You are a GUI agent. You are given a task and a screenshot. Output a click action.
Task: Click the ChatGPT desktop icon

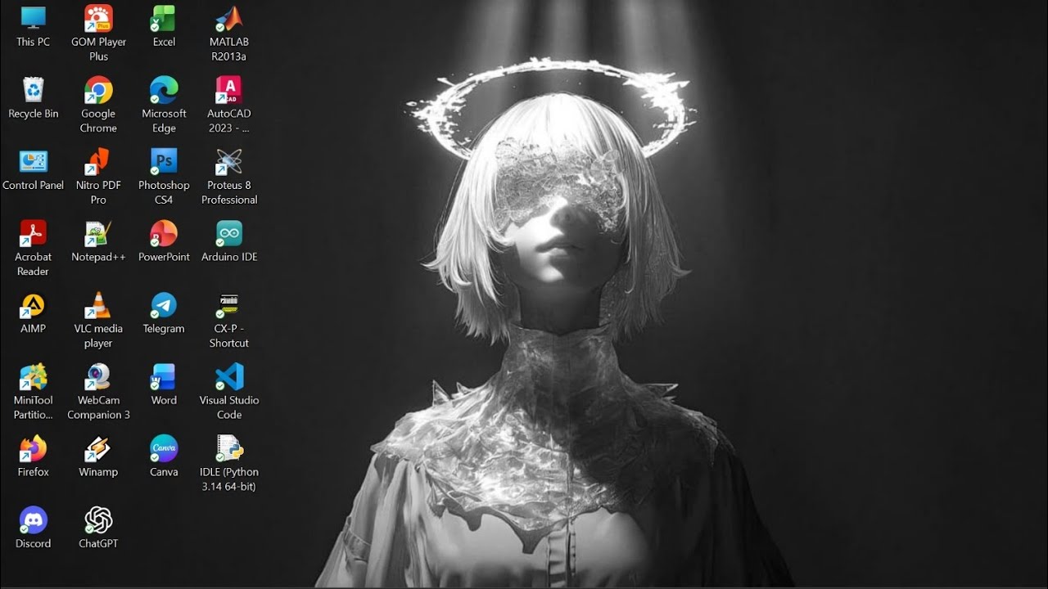(x=98, y=519)
